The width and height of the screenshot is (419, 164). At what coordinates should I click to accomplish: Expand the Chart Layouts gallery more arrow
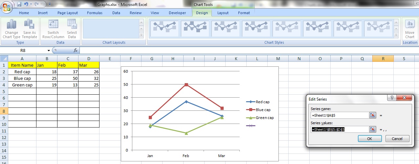pyautogui.click(x=142, y=35)
